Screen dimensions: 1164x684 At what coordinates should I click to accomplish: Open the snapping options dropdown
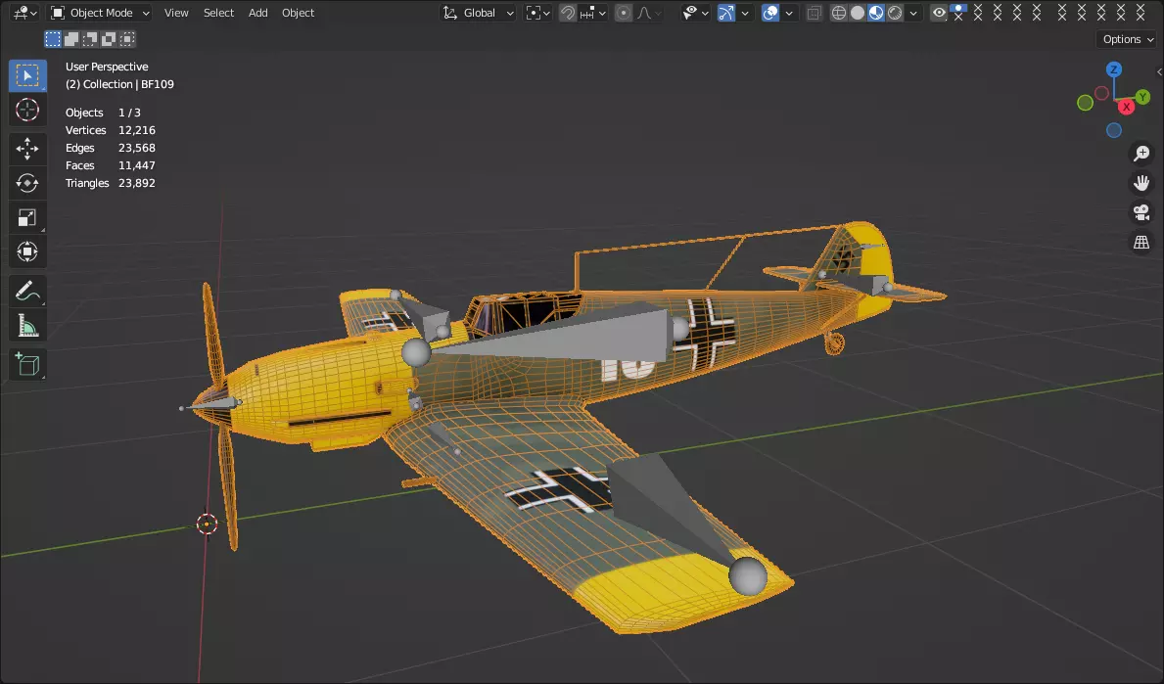coord(593,13)
